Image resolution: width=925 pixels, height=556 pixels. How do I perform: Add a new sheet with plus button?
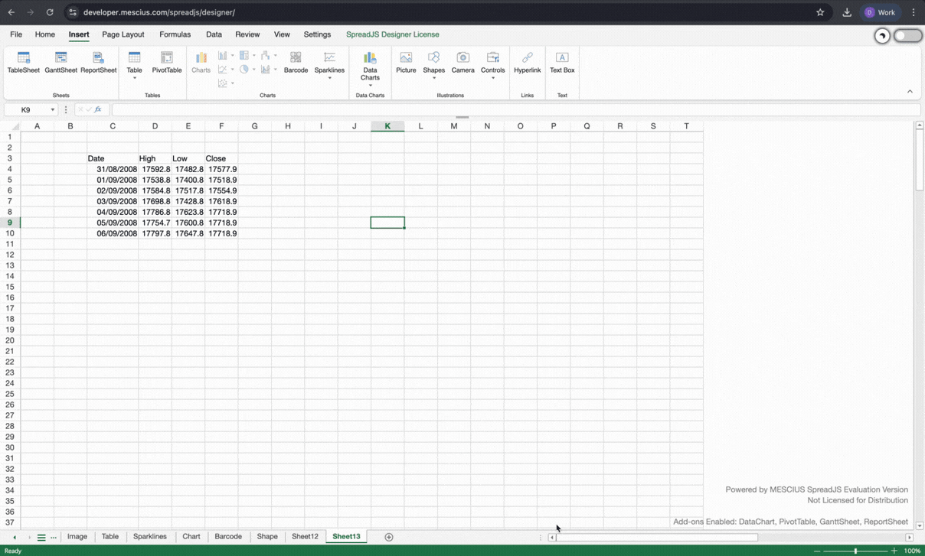(389, 537)
